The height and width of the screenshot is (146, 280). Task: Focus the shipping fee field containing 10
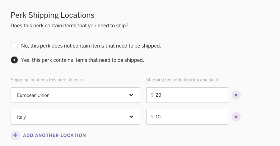187,117
